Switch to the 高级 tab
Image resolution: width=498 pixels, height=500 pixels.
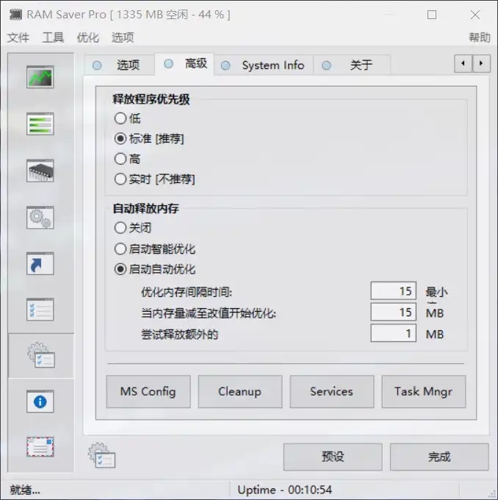184,64
